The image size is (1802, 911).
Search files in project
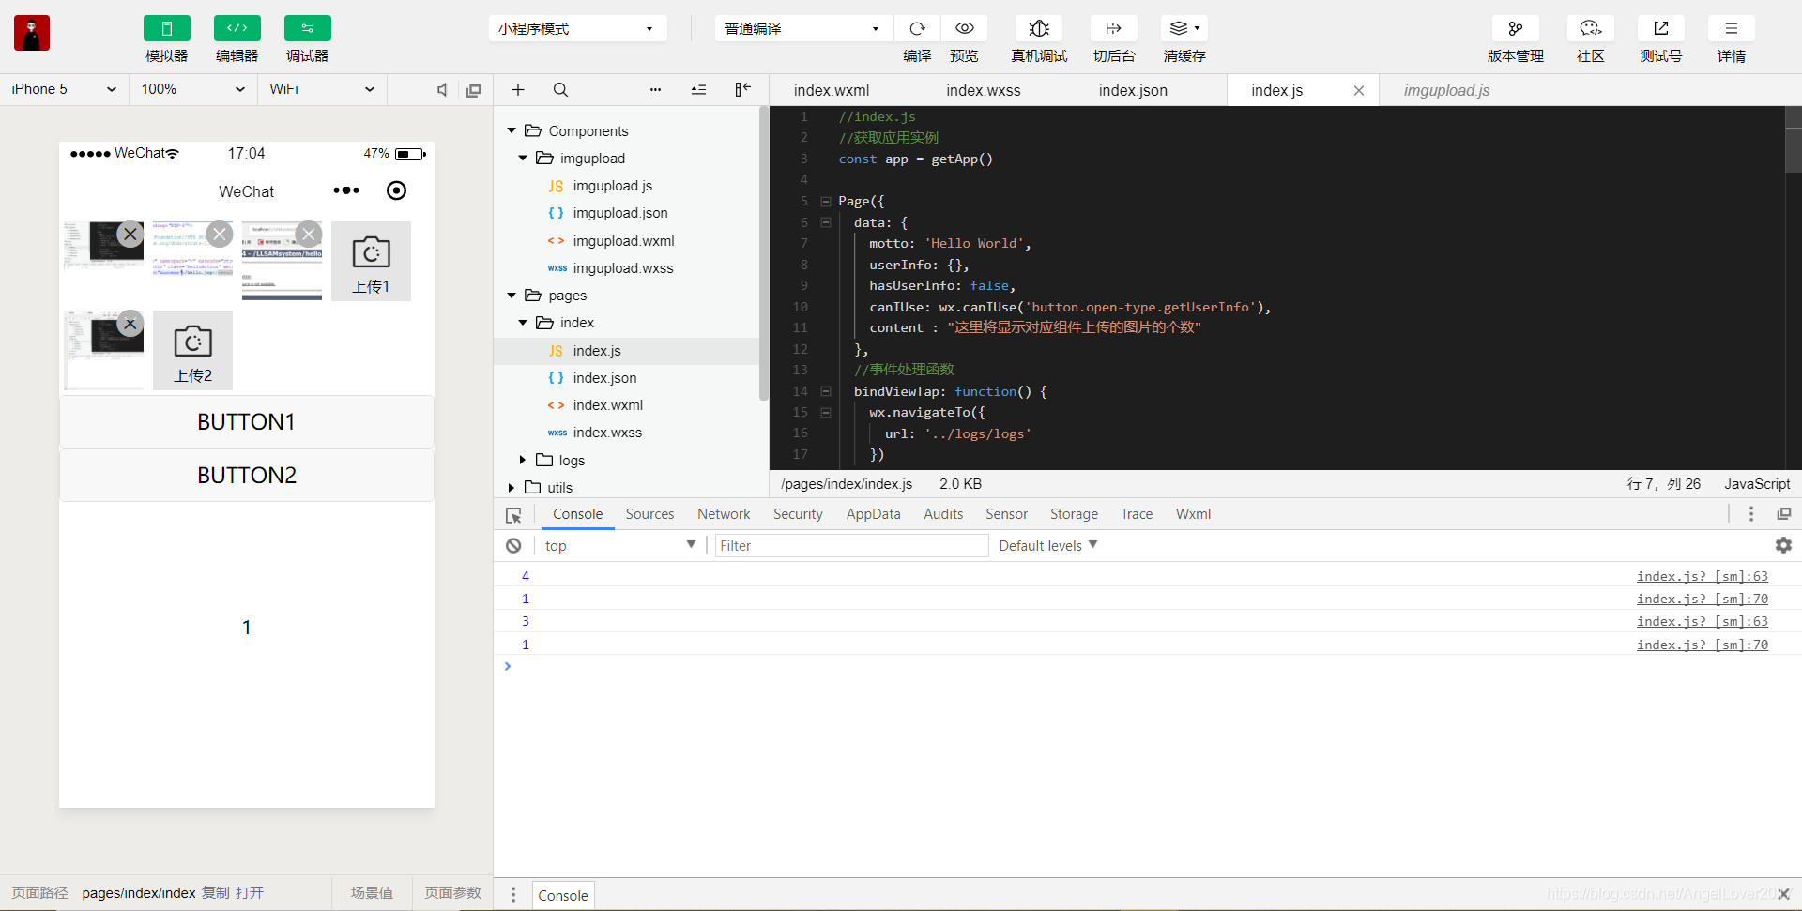pyautogui.click(x=560, y=89)
